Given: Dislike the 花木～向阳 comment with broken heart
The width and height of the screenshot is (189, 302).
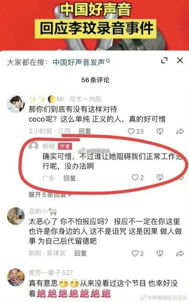Looking at the screenshot, I should pyautogui.click(x=160, y=131).
